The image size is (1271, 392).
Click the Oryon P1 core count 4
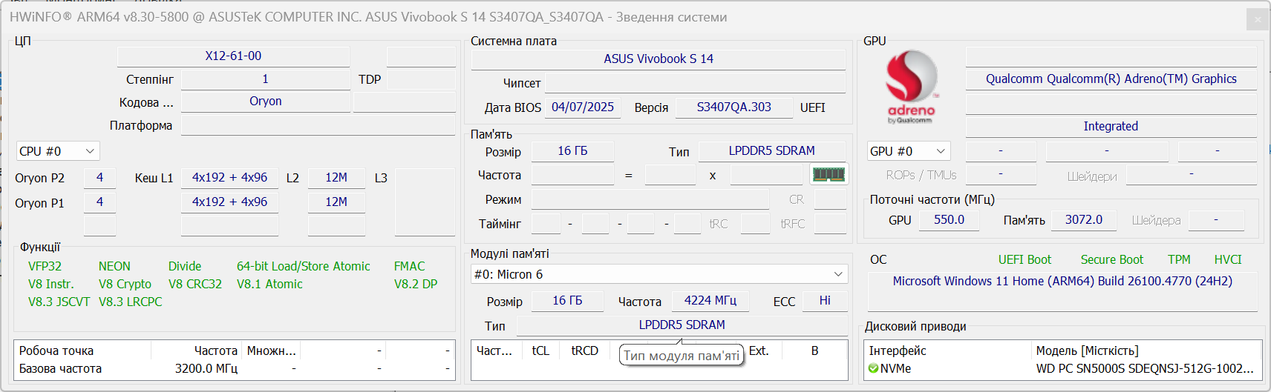tap(99, 202)
